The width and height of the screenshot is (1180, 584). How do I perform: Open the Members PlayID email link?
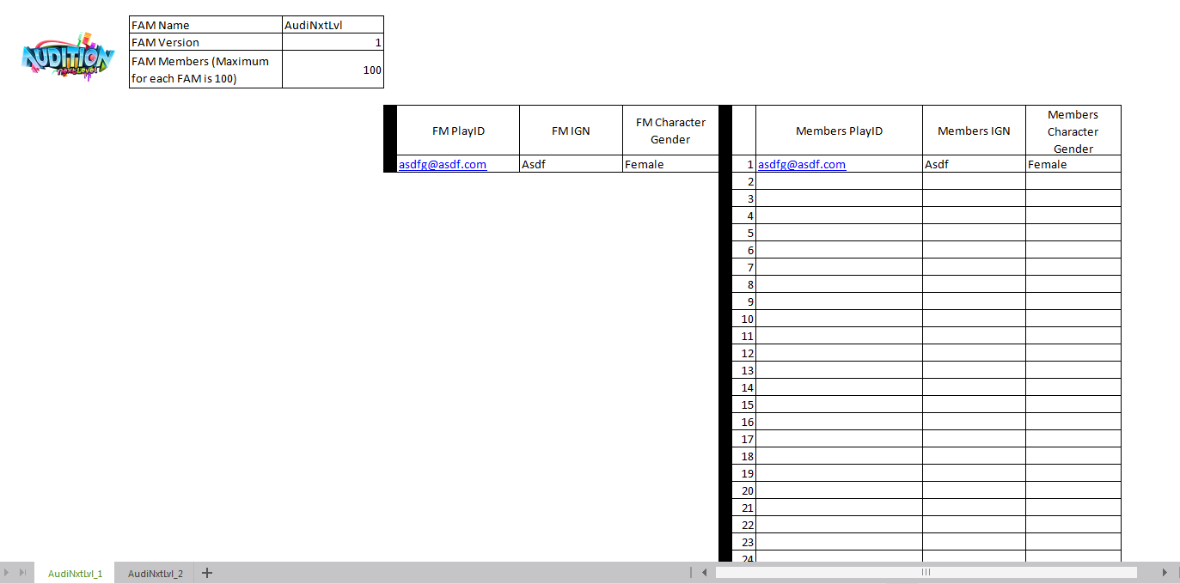(x=802, y=165)
